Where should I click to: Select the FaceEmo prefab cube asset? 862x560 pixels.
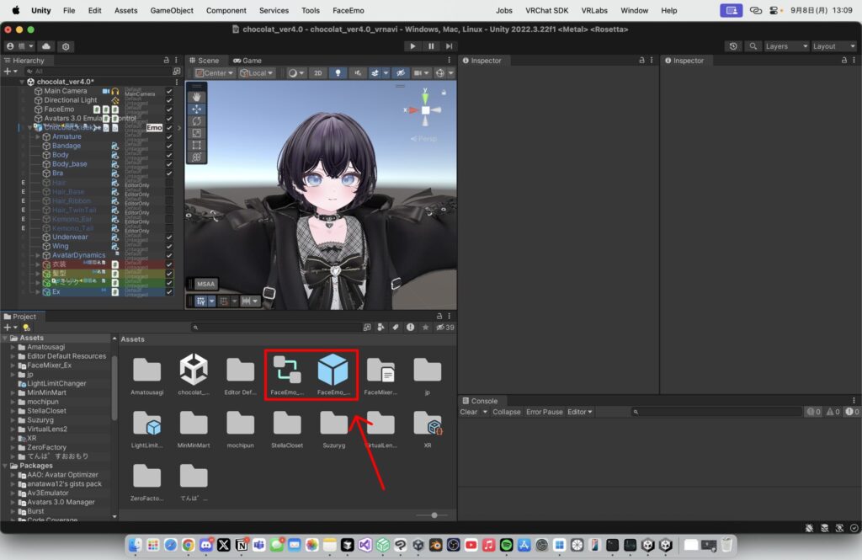click(333, 371)
